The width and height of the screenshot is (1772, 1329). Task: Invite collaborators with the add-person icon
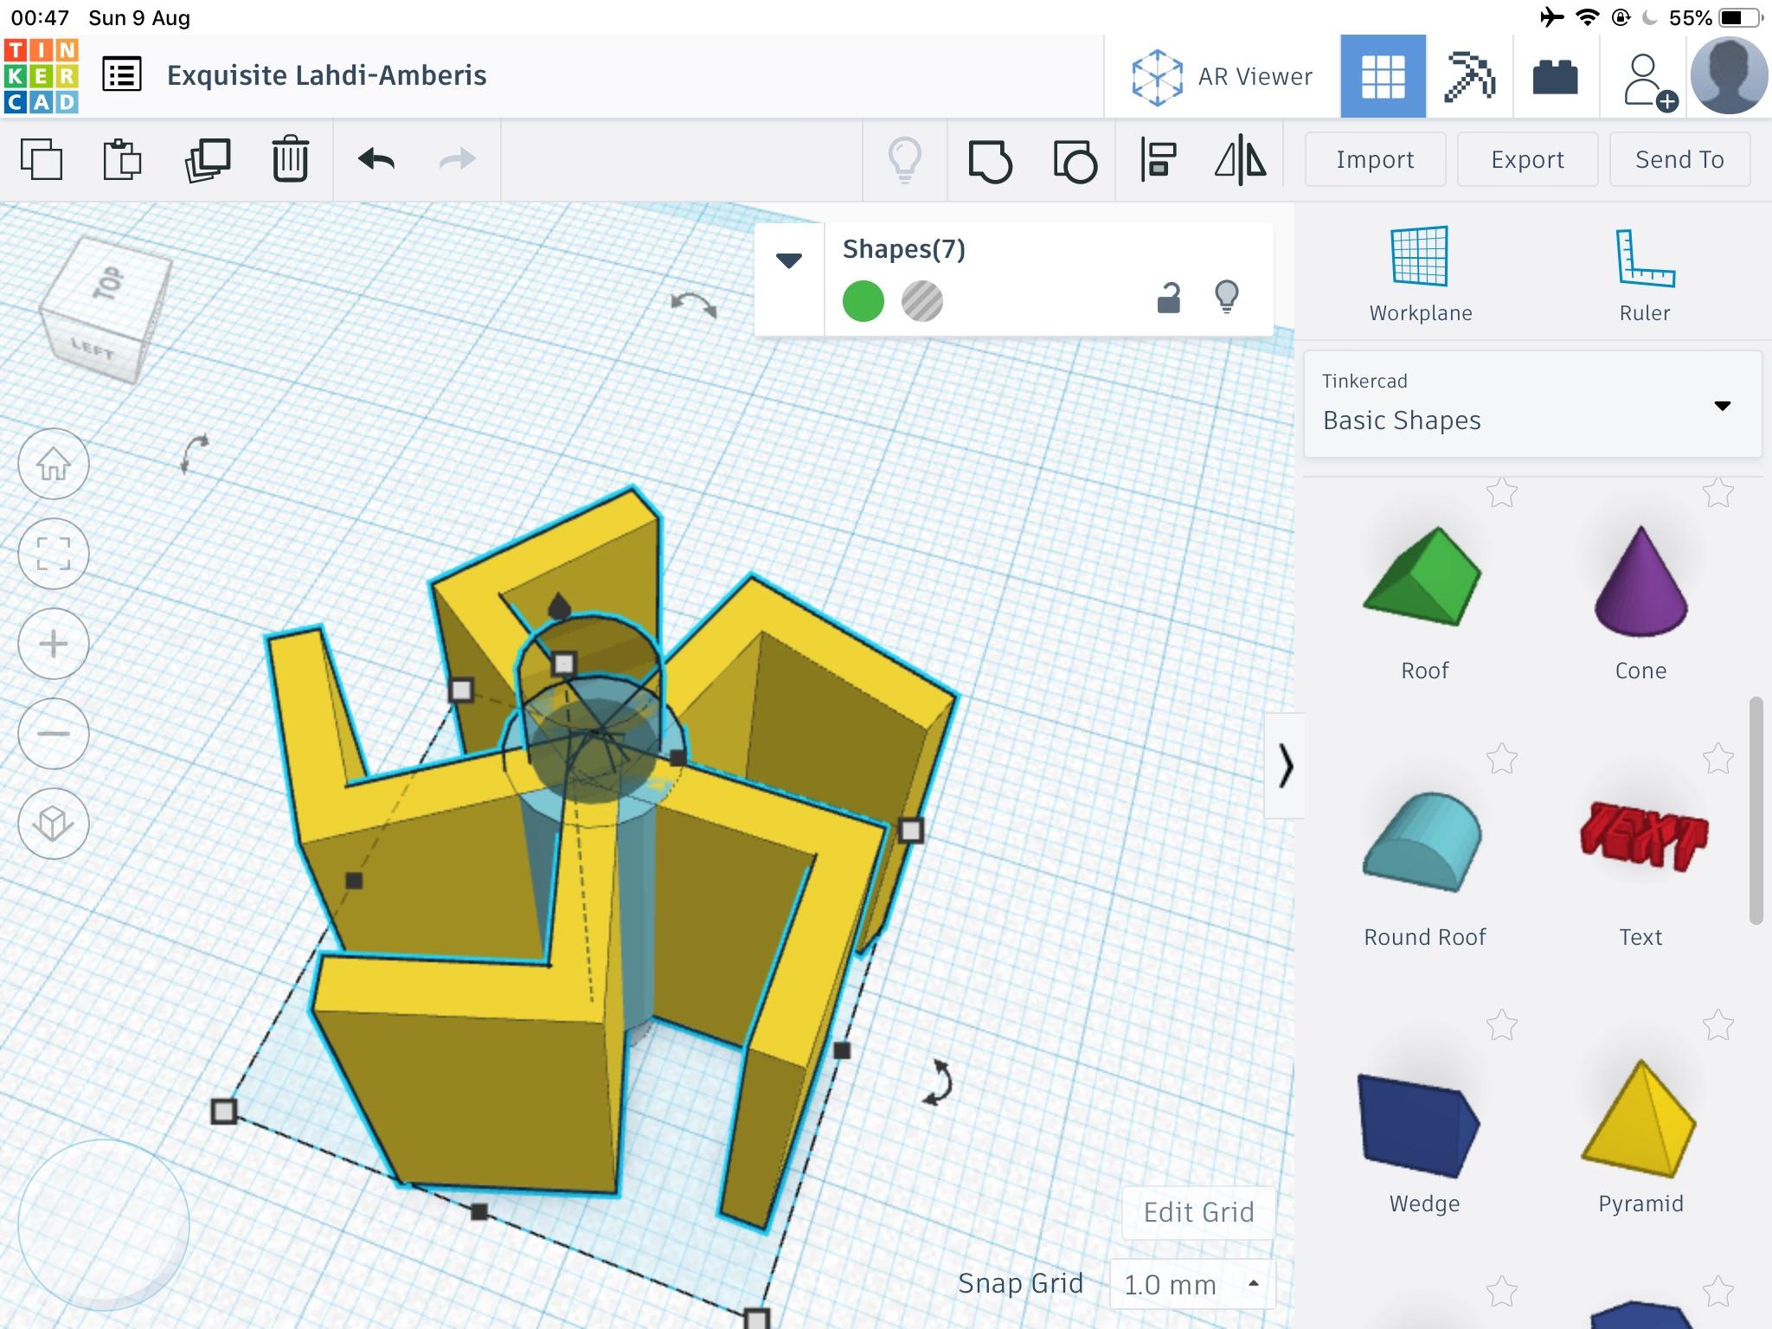point(1649,81)
